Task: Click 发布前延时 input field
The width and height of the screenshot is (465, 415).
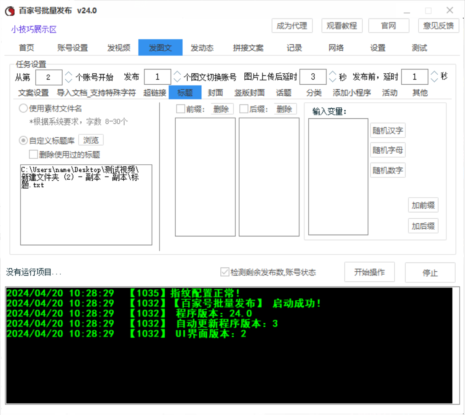Action: coord(414,77)
